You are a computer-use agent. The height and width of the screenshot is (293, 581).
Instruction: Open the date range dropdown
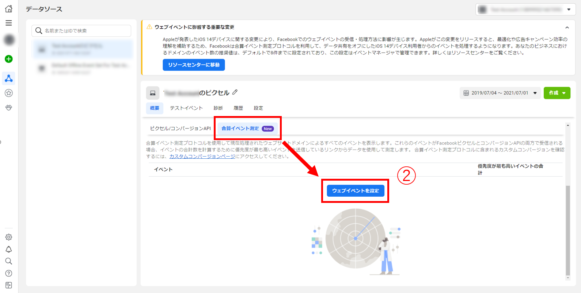pos(500,93)
